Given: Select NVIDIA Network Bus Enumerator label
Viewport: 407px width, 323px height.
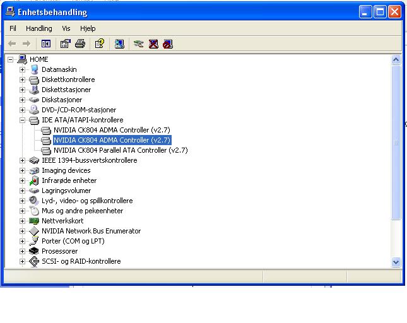Looking at the screenshot, I should pyautogui.click(x=91, y=231).
